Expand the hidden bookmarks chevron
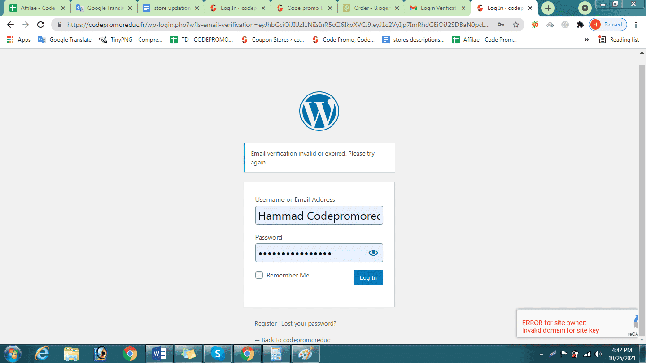The height and width of the screenshot is (363, 646). (587, 40)
